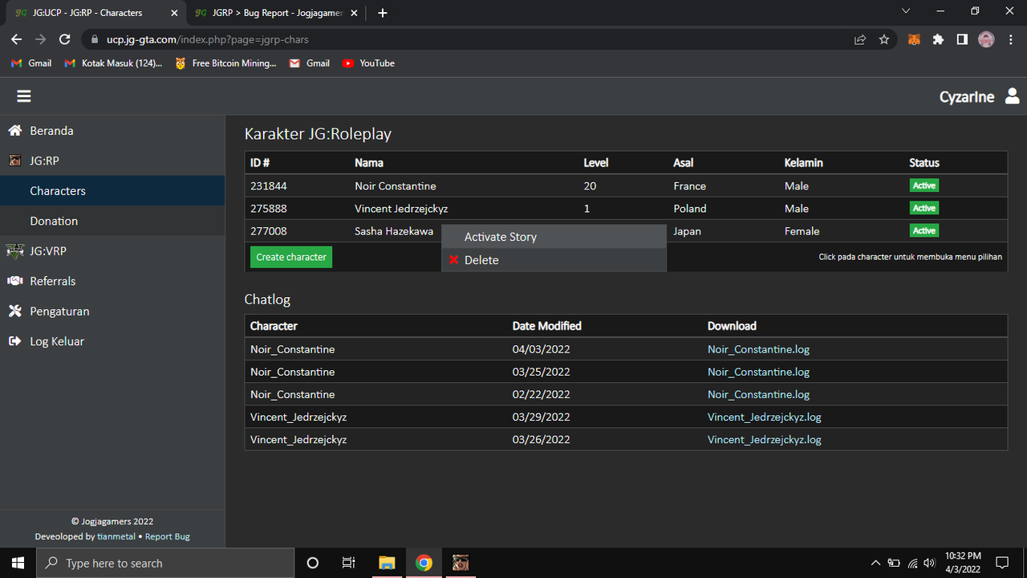The width and height of the screenshot is (1027, 578).
Task: Download Noir_Constantine.log from 03/25/2022
Action: coord(758,372)
